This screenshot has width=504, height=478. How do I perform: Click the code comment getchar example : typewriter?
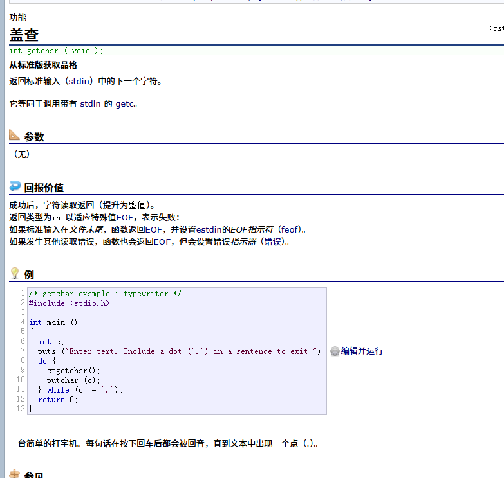105,294
